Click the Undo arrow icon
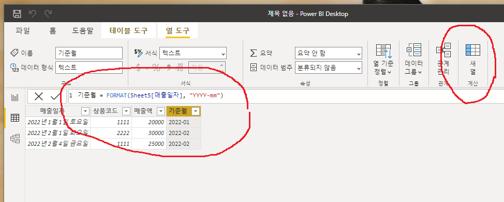The height and width of the screenshot is (202, 504). [33, 14]
